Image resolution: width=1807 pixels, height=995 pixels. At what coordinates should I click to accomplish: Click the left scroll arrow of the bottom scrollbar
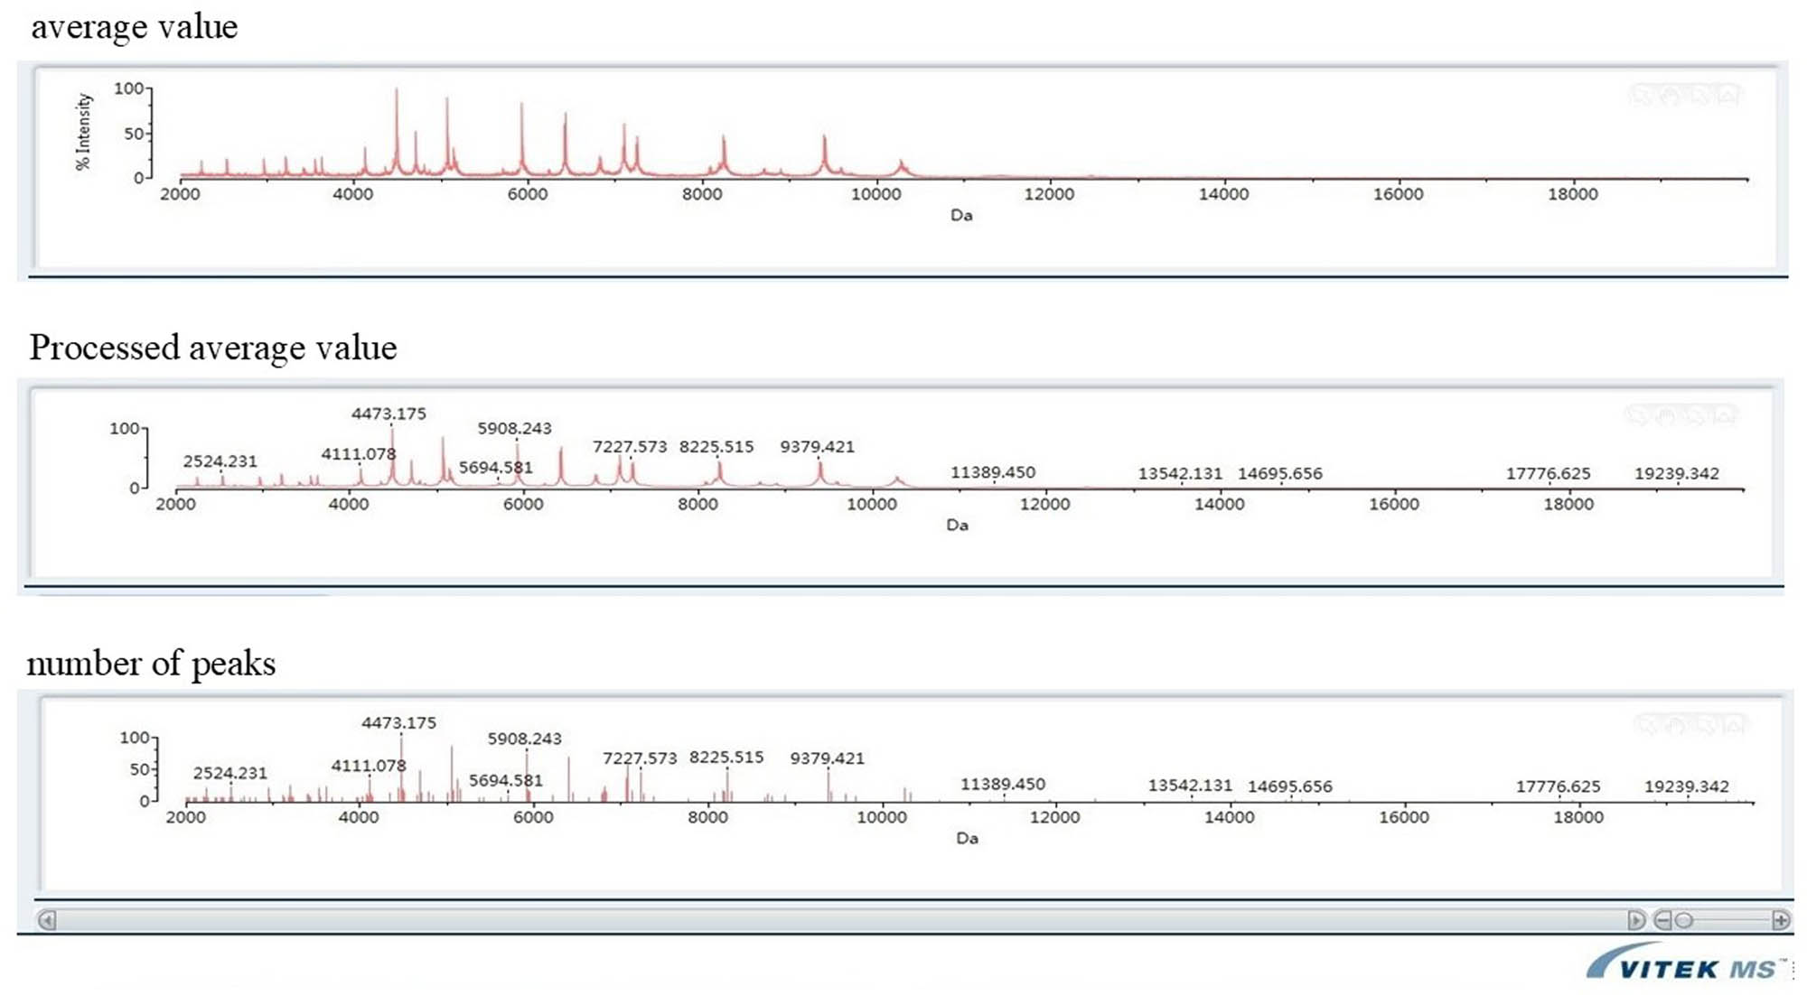click(47, 919)
